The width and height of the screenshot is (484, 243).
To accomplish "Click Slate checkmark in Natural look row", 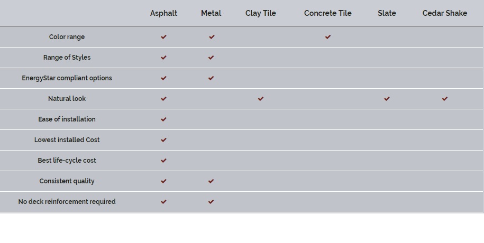I will click(x=387, y=99).
